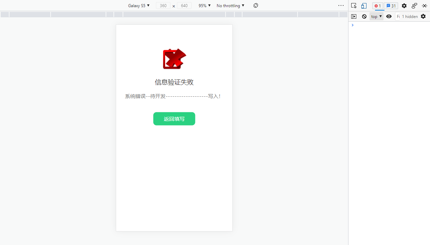The width and height of the screenshot is (430, 245).
Task: Open the Galaxy S5 device dropdown
Action: pos(139,6)
